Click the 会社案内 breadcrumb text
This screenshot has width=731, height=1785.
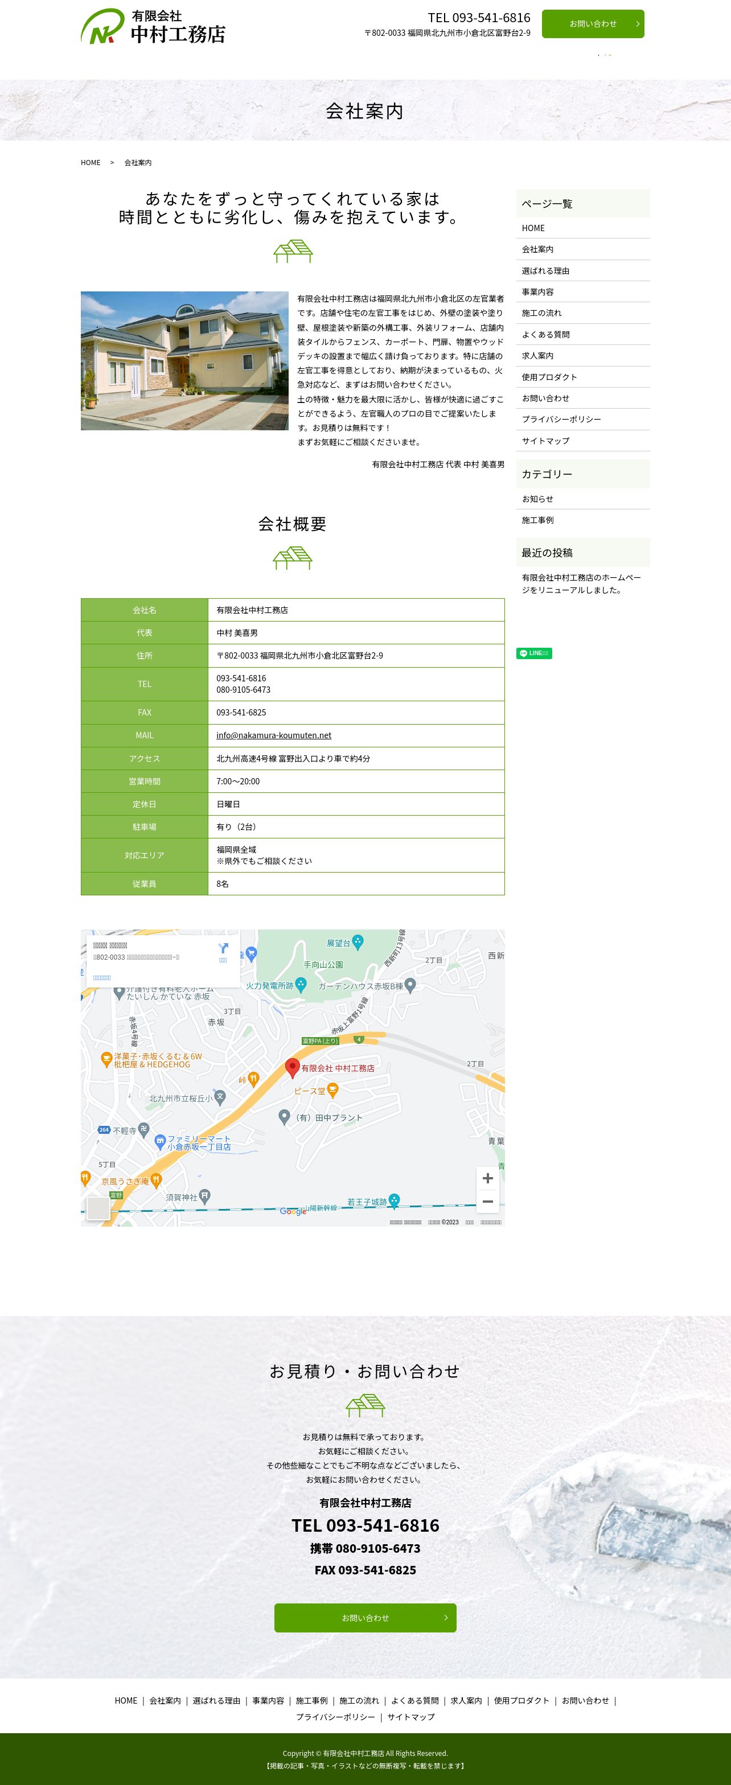coord(138,163)
